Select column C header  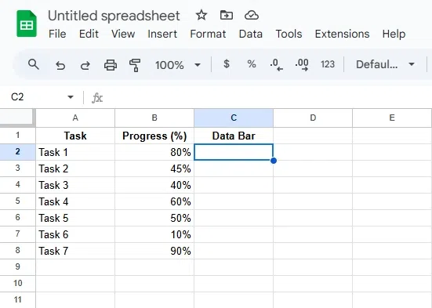tap(234, 118)
